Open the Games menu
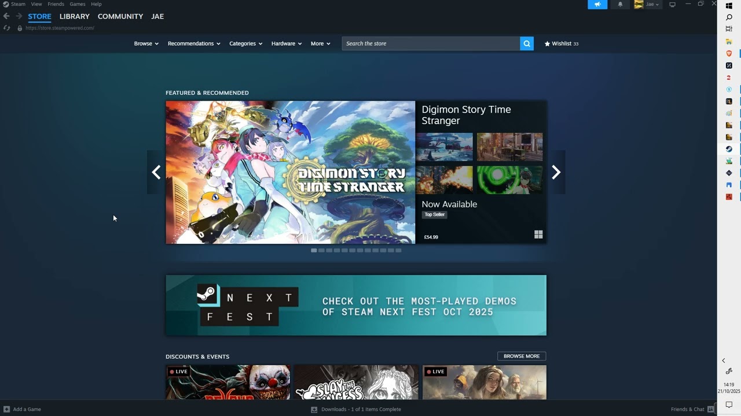The height and width of the screenshot is (416, 741). pyautogui.click(x=77, y=4)
